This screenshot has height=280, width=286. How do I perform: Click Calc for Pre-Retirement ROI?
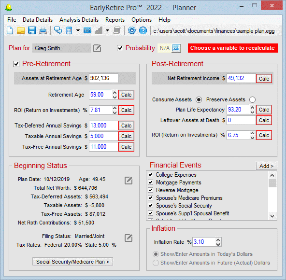pyautogui.click(x=126, y=110)
